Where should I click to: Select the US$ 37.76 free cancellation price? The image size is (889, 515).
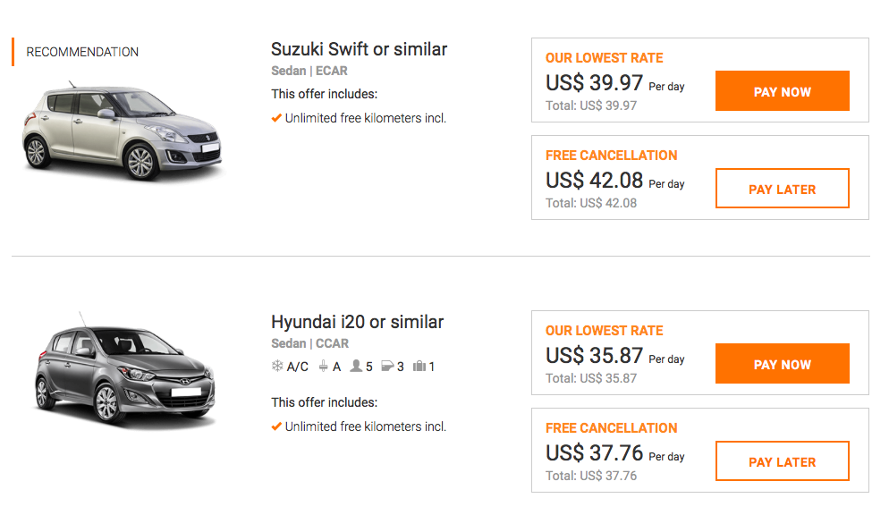pos(594,453)
